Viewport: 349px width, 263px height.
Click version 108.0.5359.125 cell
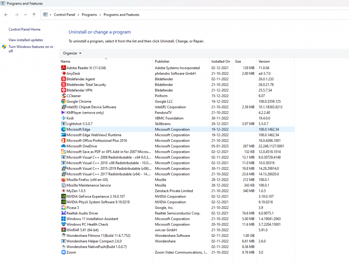[x=270, y=101]
